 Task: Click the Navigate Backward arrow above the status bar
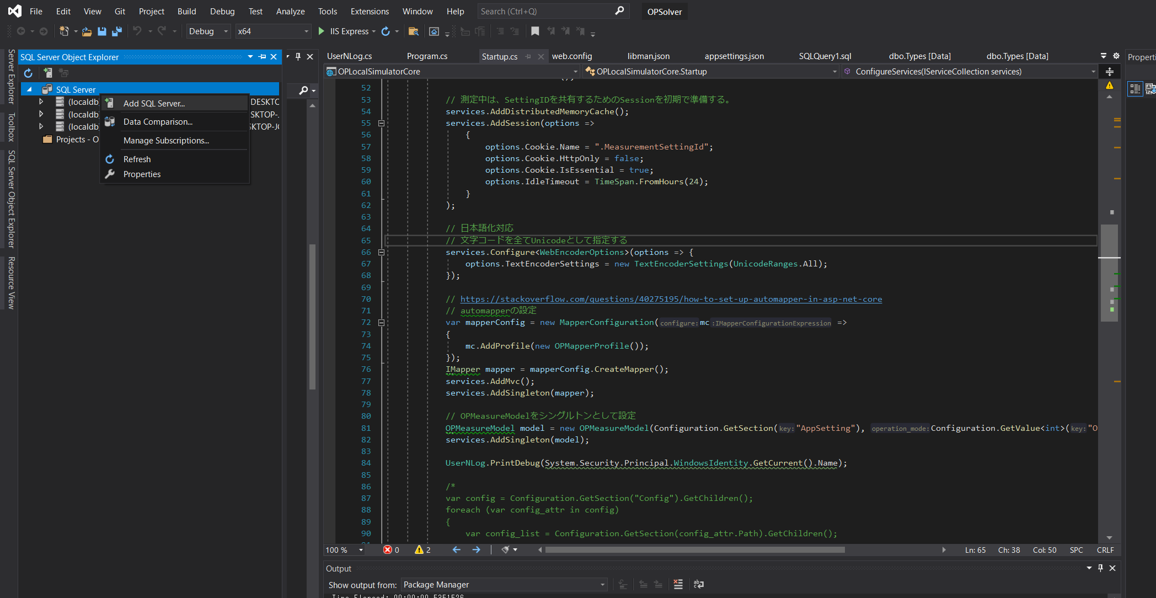coord(456,550)
